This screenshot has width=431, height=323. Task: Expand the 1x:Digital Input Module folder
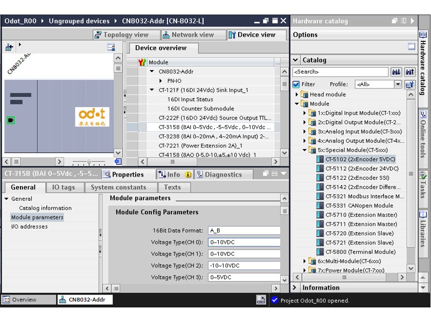304,113
